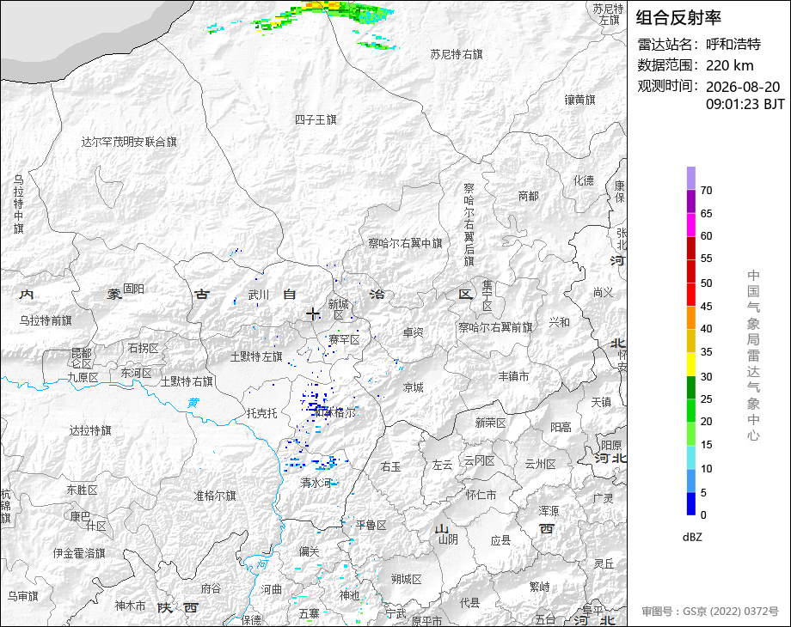Click the 组合反射率 title text
Screen dimensions: 791x627
point(678,18)
